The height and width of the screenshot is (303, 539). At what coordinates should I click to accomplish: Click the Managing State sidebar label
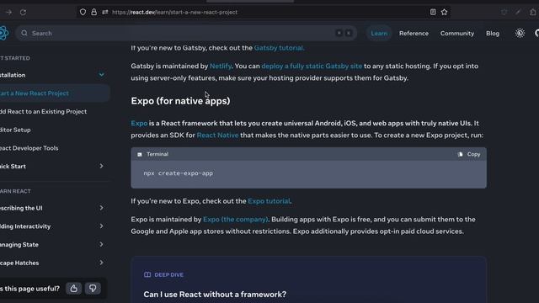pos(19,245)
